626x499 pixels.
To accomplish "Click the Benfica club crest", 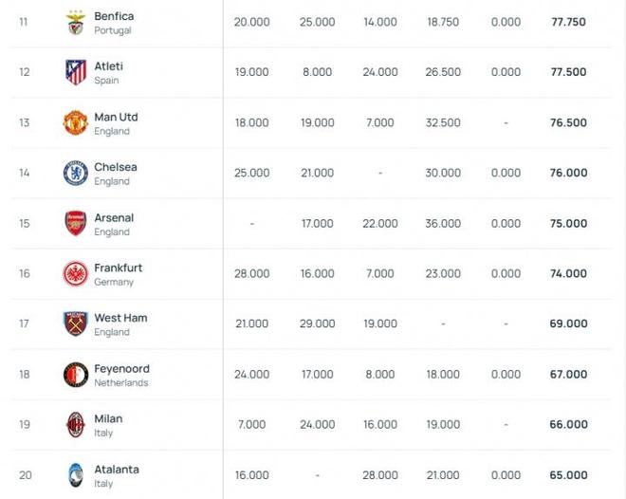I will coord(76,23).
